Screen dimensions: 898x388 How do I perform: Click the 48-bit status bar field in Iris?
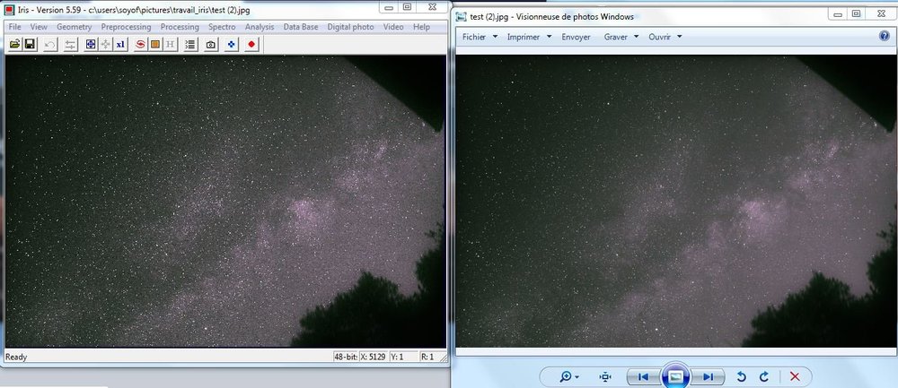point(346,357)
